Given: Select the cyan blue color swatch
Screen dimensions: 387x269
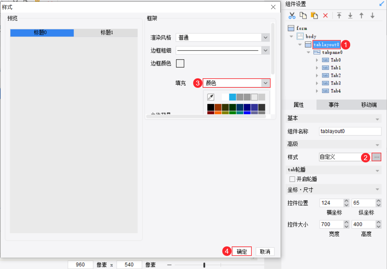Looking at the screenshot, I should pyautogui.click(x=233, y=97).
